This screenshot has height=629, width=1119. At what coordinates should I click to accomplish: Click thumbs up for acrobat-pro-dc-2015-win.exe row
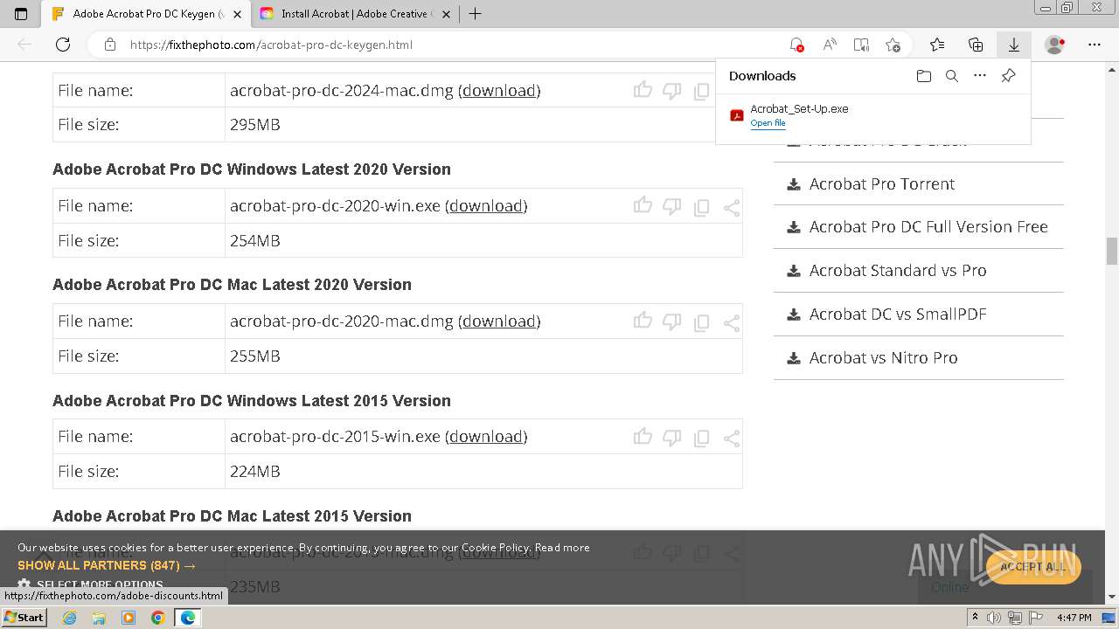(643, 436)
